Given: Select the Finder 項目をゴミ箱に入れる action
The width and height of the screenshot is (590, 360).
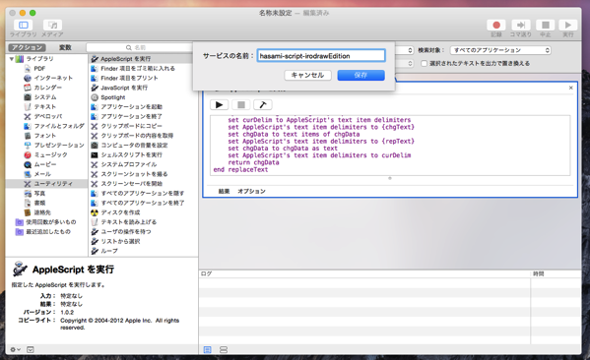Looking at the screenshot, I should coord(138,69).
